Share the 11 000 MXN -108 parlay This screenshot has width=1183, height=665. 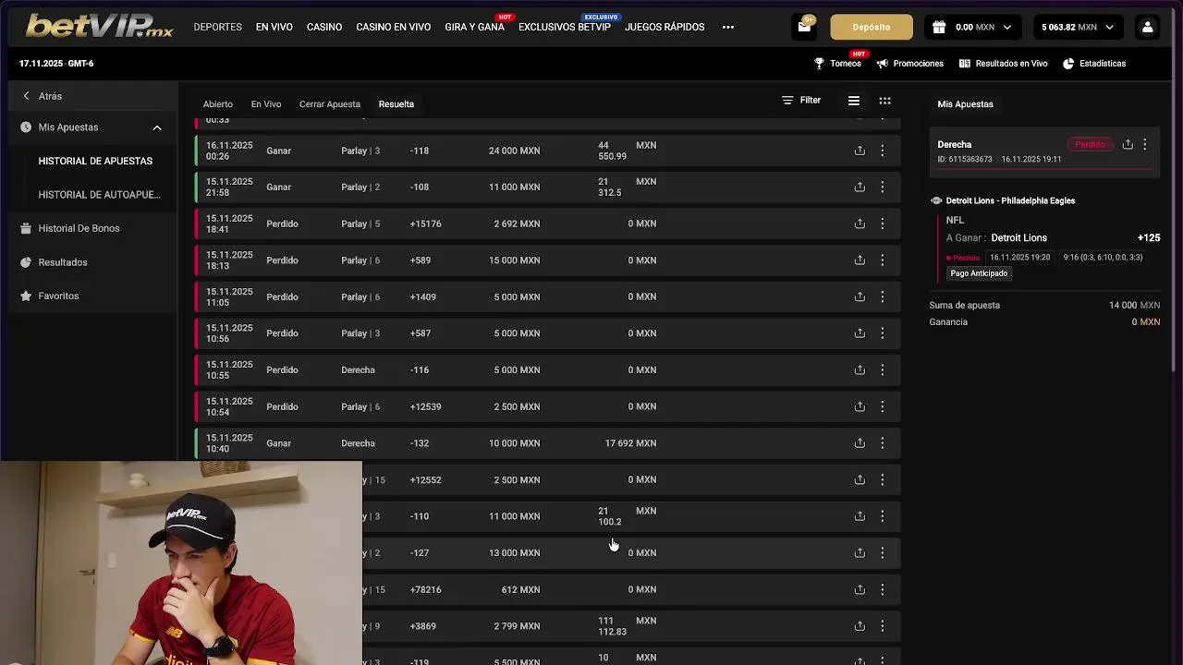click(860, 187)
